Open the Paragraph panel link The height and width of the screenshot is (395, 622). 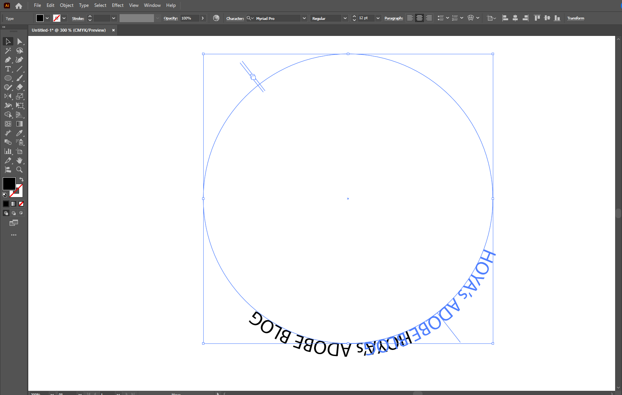(x=394, y=18)
